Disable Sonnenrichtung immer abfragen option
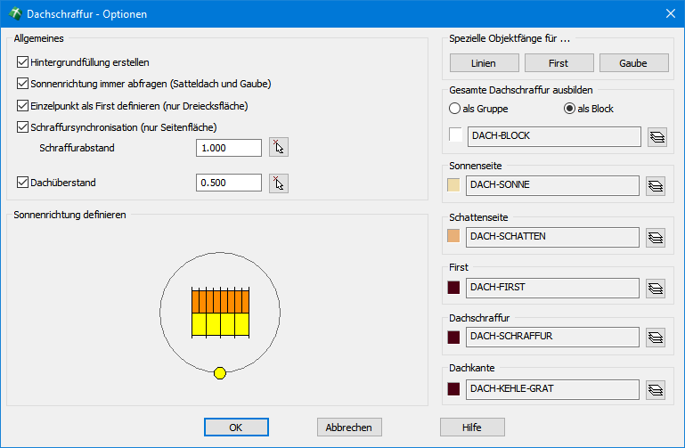Viewport: 685px width, 448px height. point(23,85)
